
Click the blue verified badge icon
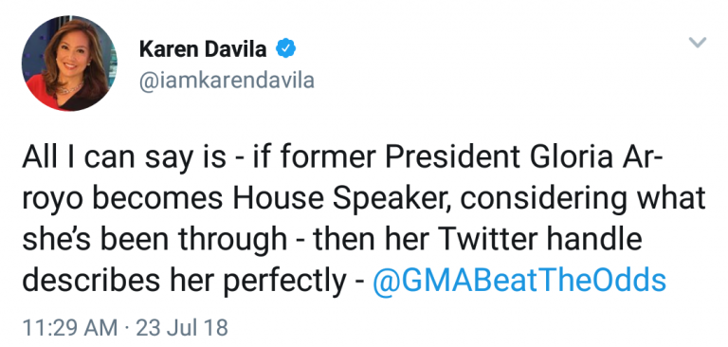coord(286,48)
